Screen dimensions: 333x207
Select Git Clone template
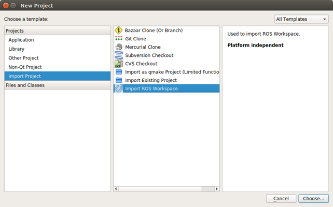(x=166, y=39)
